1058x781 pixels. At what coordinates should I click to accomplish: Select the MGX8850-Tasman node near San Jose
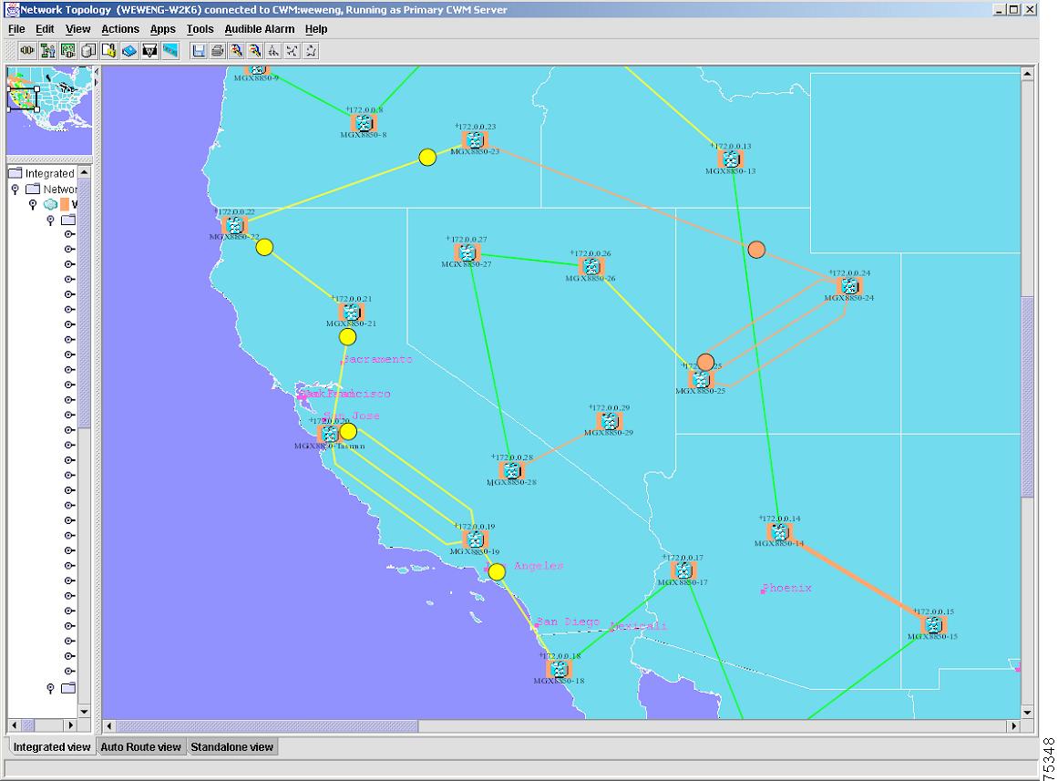point(329,434)
